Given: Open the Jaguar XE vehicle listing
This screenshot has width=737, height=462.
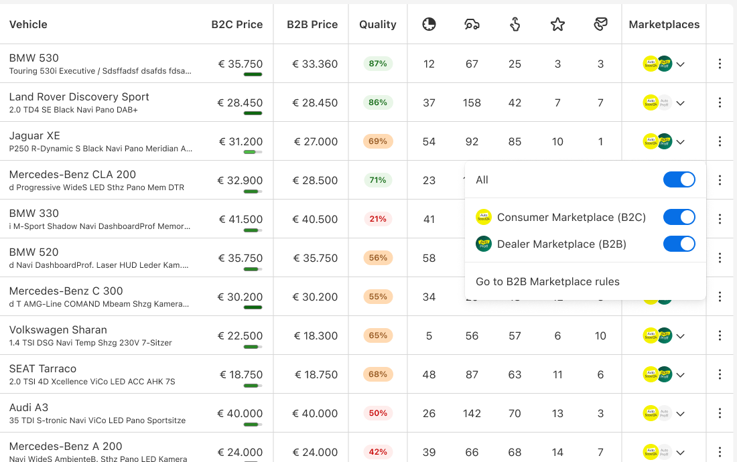Looking at the screenshot, I should tap(34, 136).
